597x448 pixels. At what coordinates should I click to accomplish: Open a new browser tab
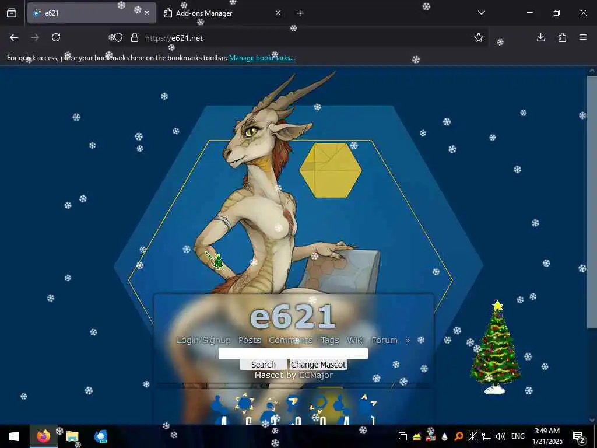[300, 13]
